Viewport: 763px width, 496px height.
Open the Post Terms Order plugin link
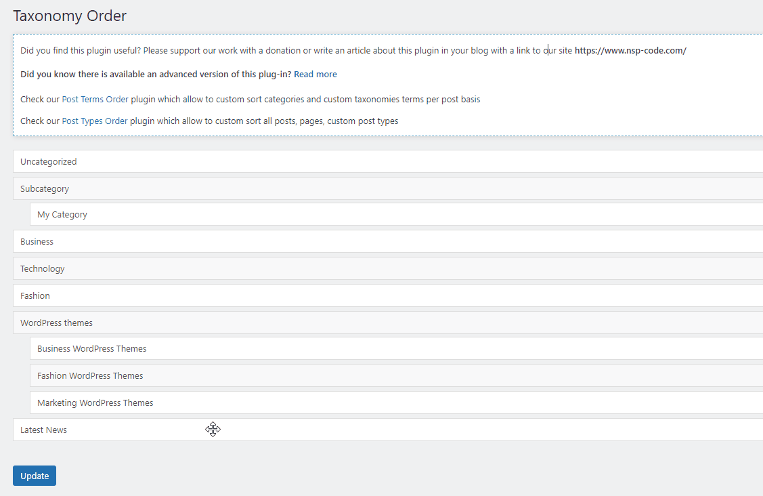[95, 99]
